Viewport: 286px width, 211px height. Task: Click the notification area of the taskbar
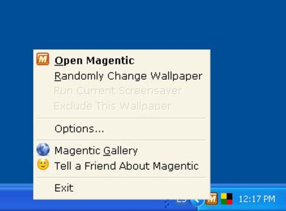[222, 200]
